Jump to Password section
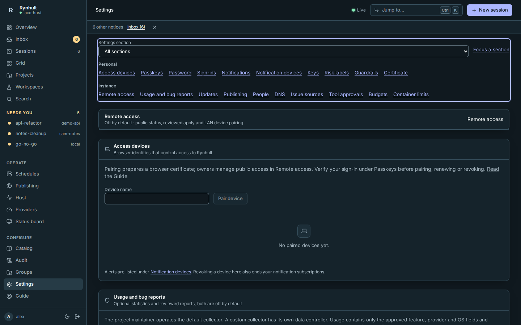 pos(180,73)
